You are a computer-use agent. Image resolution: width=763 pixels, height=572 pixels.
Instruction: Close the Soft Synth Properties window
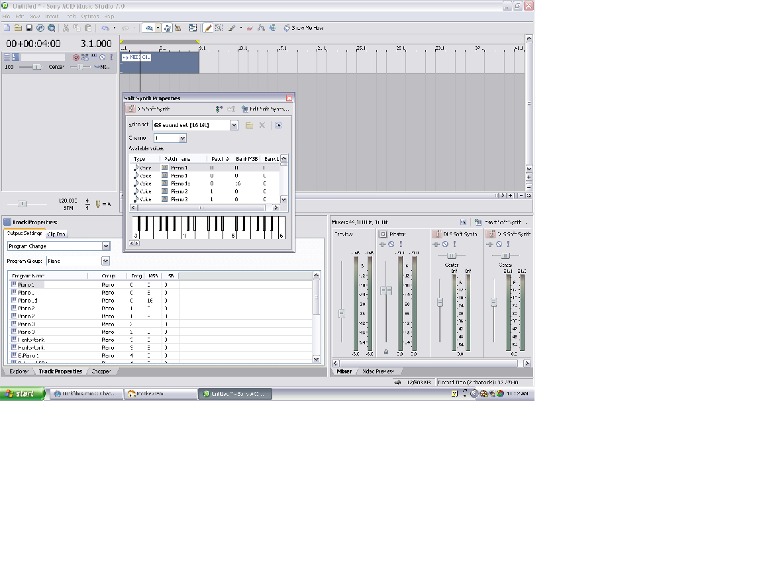[x=289, y=98]
